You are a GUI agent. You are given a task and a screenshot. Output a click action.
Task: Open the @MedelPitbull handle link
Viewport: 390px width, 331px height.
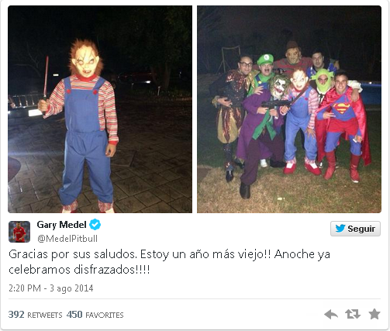click(x=67, y=239)
